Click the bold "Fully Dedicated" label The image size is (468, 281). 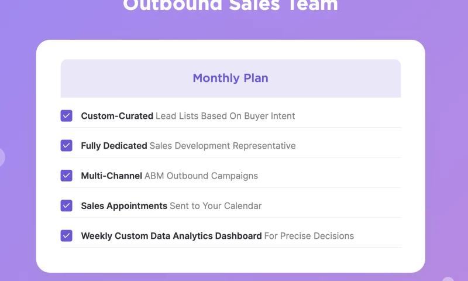pyautogui.click(x=114, y=146)
